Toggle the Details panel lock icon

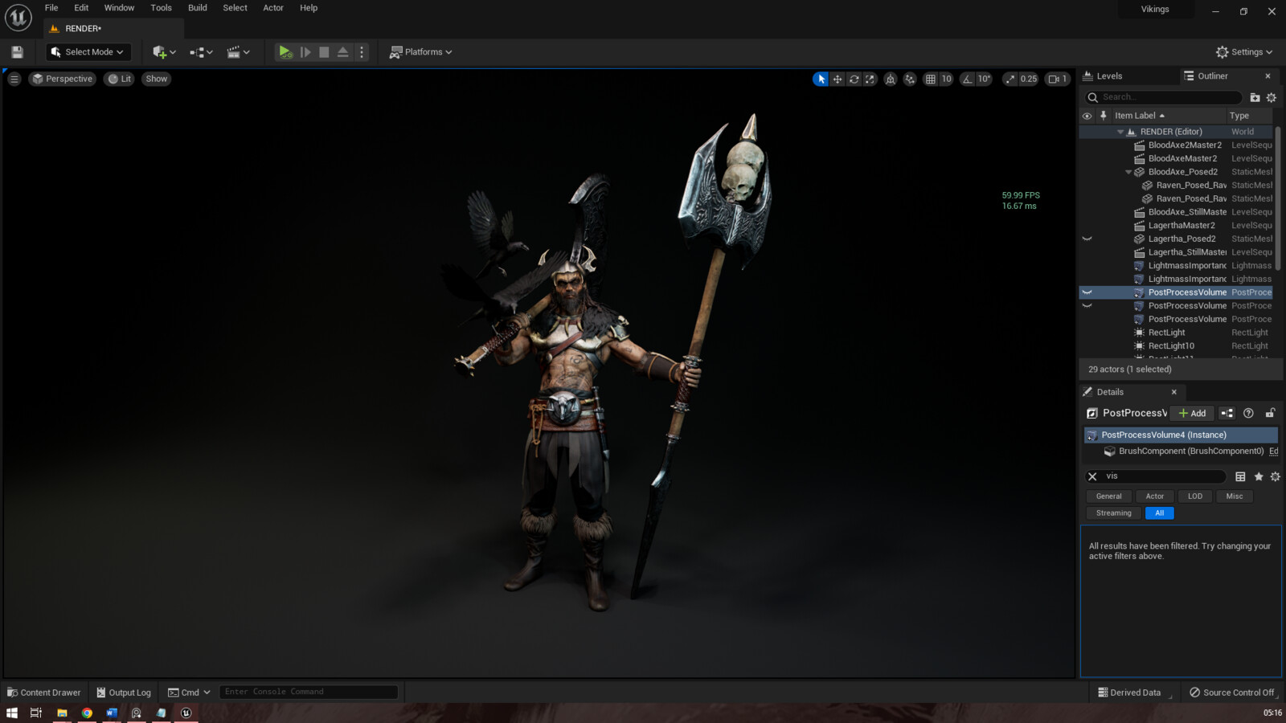point(1270,414)
